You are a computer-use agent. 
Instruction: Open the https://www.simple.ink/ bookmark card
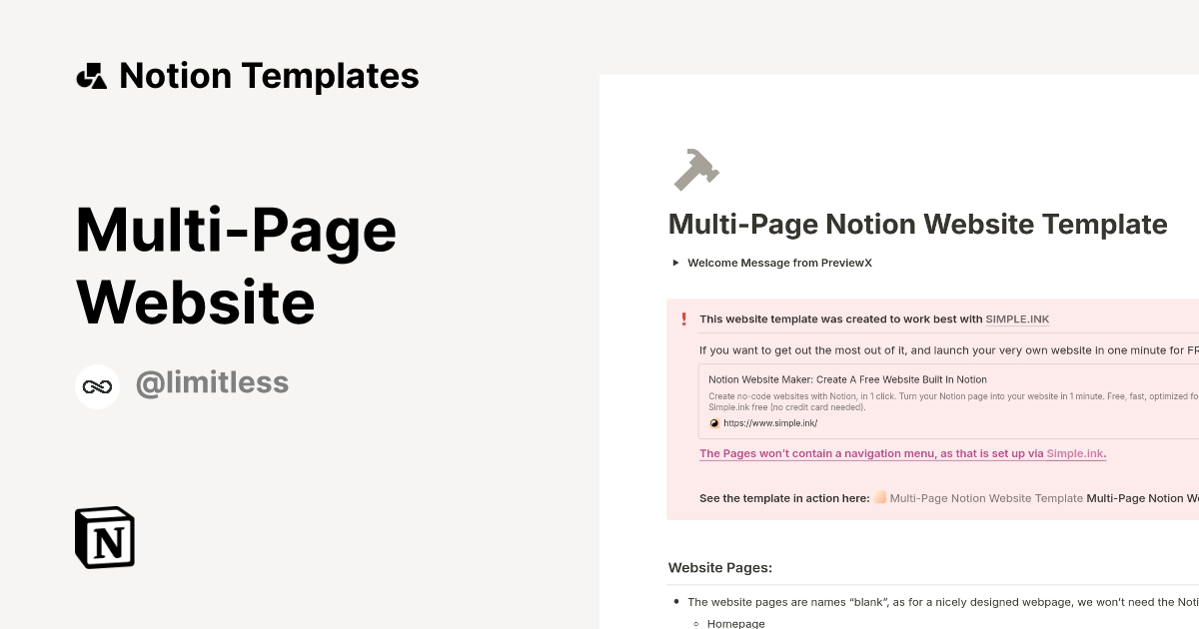pyautogui.click(x=770, y=422)
